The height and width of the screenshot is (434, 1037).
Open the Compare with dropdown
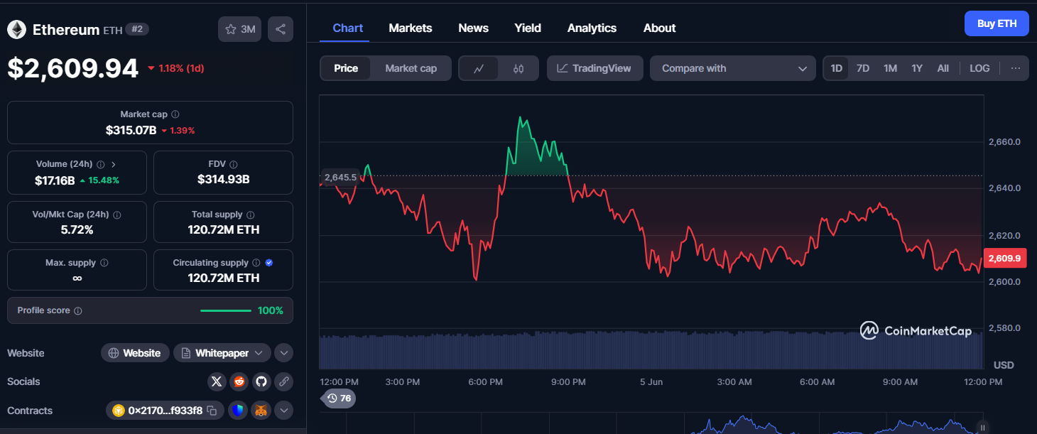[732, 68]
